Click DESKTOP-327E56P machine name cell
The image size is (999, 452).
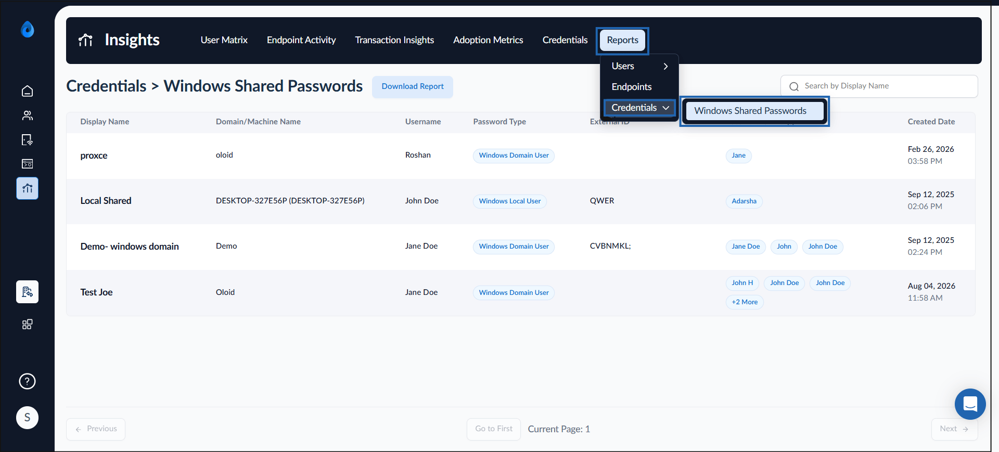290,201
